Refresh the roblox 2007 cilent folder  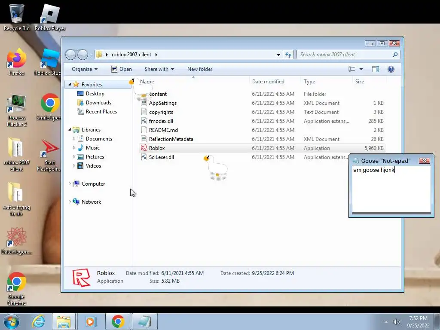[x=288, y=55]
